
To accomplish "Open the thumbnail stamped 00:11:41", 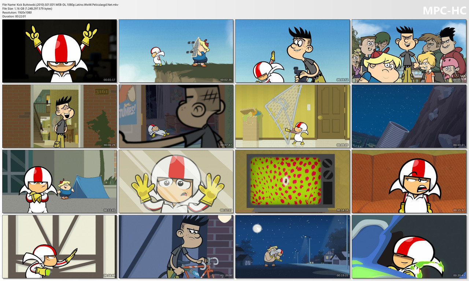I will [x=59, y=182].
